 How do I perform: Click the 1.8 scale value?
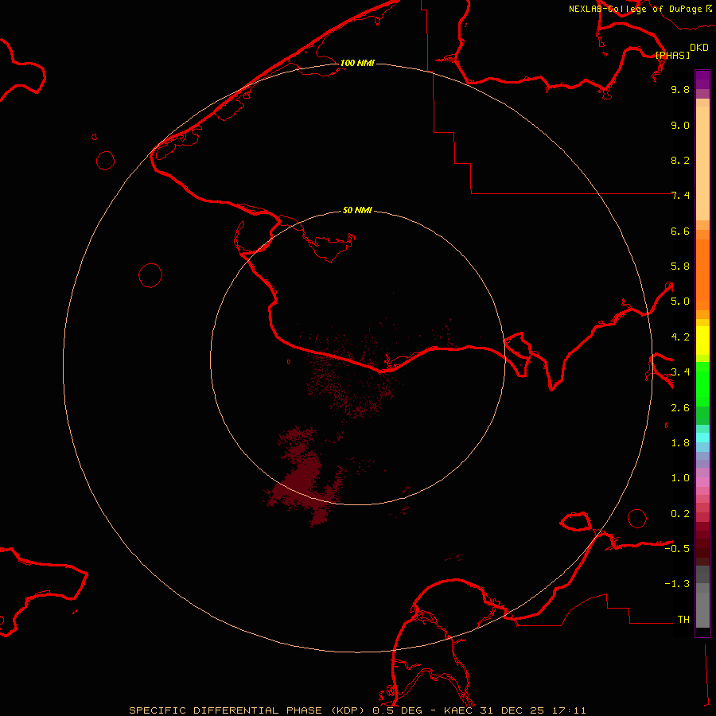pyautogui.click(x=680, y=443)
